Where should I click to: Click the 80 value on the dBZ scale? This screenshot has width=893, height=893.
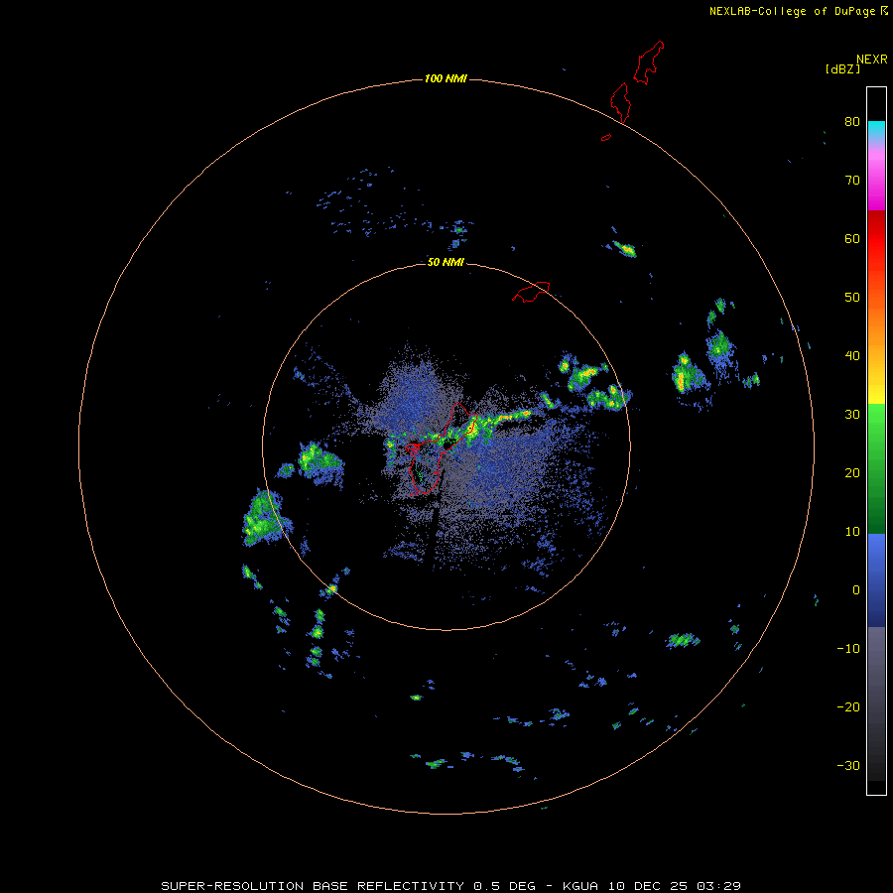[x=852, y=122]
